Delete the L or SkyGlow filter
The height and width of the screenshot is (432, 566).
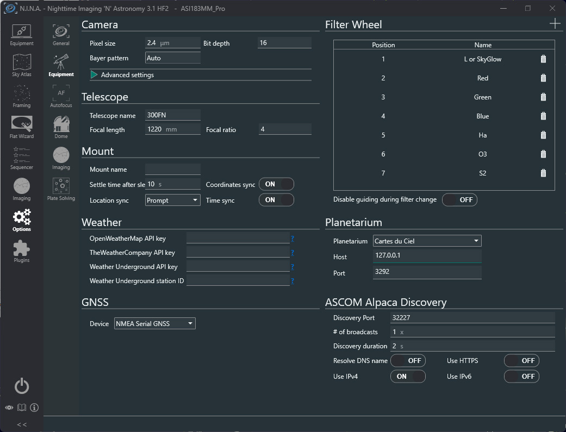pos(543,59)
